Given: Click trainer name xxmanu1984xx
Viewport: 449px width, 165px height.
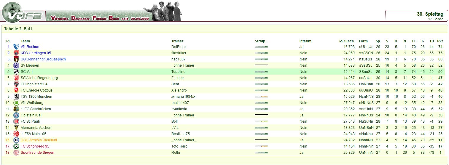Looking at the screenshot, I should 183,97.
